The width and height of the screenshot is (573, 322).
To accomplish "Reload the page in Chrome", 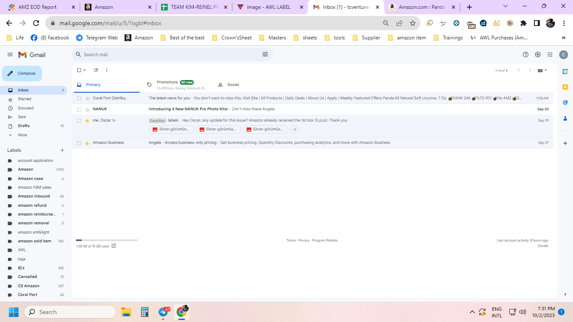I will [36, 23].
